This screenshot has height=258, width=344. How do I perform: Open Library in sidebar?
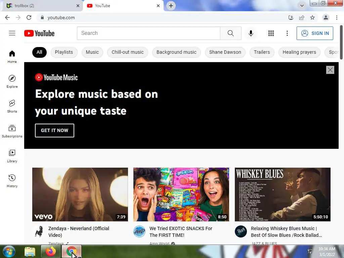point(12,156)
